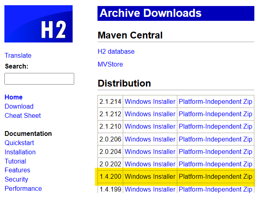272x204 pixels.
Task: Select the 2.0.204 version cell
Action: click(110, 151)
